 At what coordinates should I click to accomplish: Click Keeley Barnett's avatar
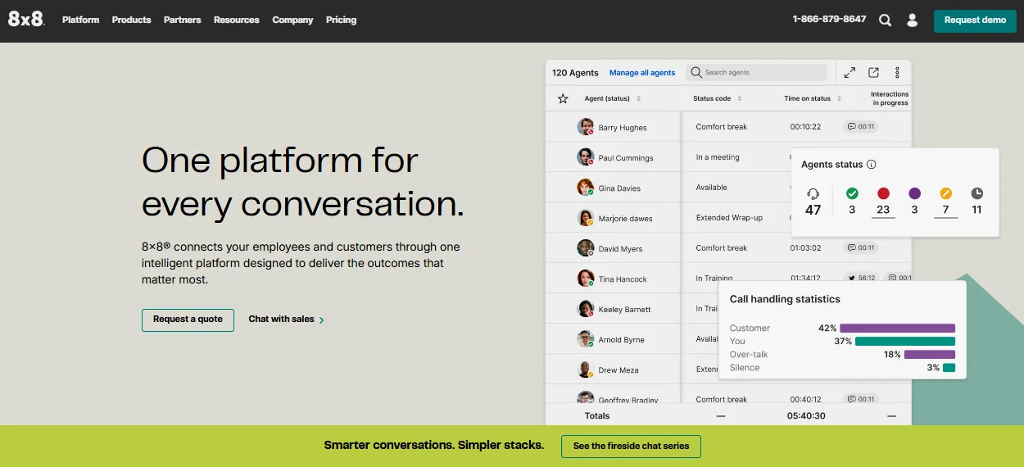coord(585,309)
